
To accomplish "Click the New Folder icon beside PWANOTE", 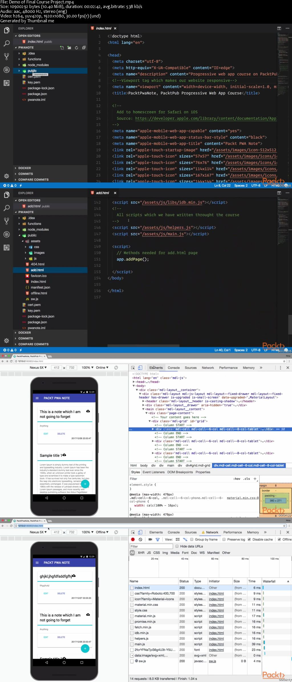I will 69,48.
